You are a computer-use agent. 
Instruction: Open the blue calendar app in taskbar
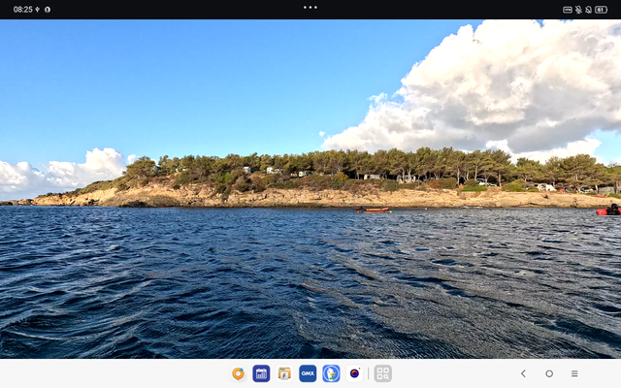click(261, 373)
